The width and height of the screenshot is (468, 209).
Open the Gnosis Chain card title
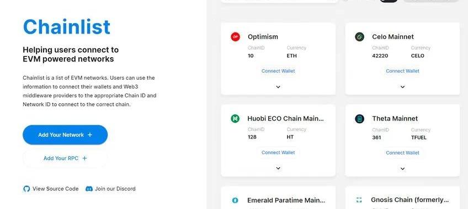pyautogui.click(x=410, y=200)
